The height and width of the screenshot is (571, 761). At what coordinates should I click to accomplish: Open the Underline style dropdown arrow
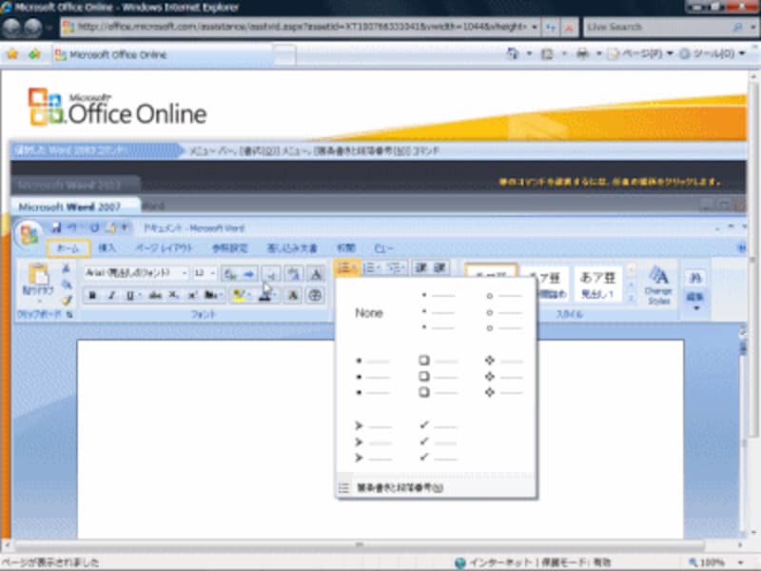point(140,295)
